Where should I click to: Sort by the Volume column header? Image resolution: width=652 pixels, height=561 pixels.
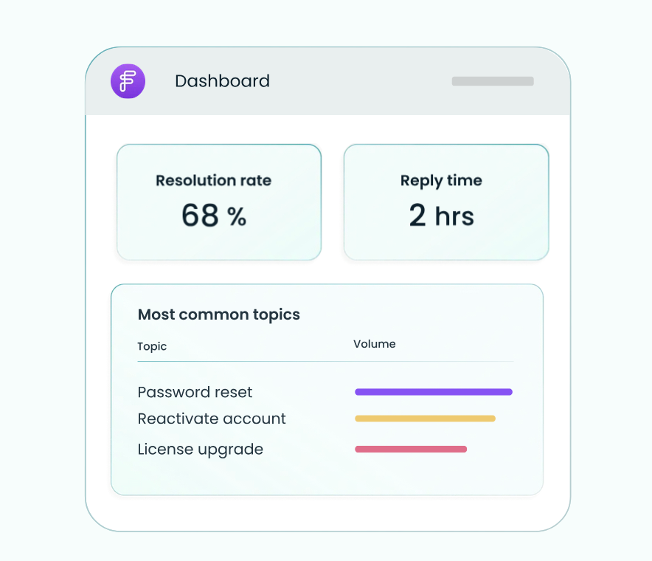374,344
